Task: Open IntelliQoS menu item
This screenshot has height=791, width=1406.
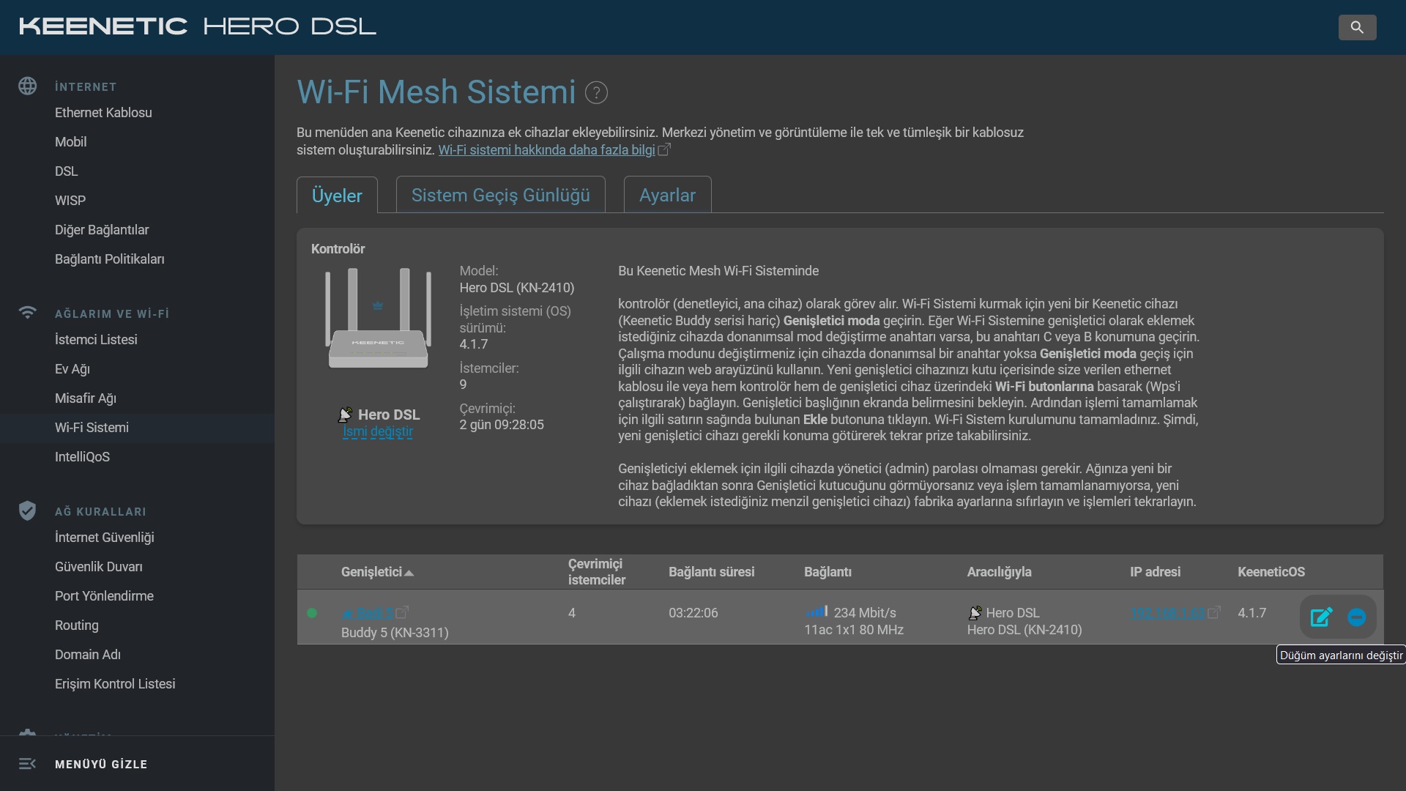Action: 82,457
